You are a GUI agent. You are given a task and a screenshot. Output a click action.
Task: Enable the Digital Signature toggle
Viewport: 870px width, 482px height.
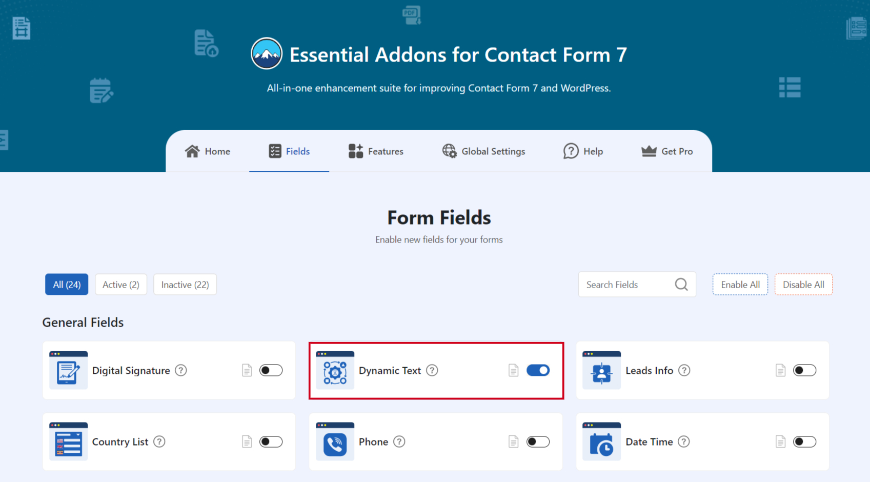[x=271, y=370]
